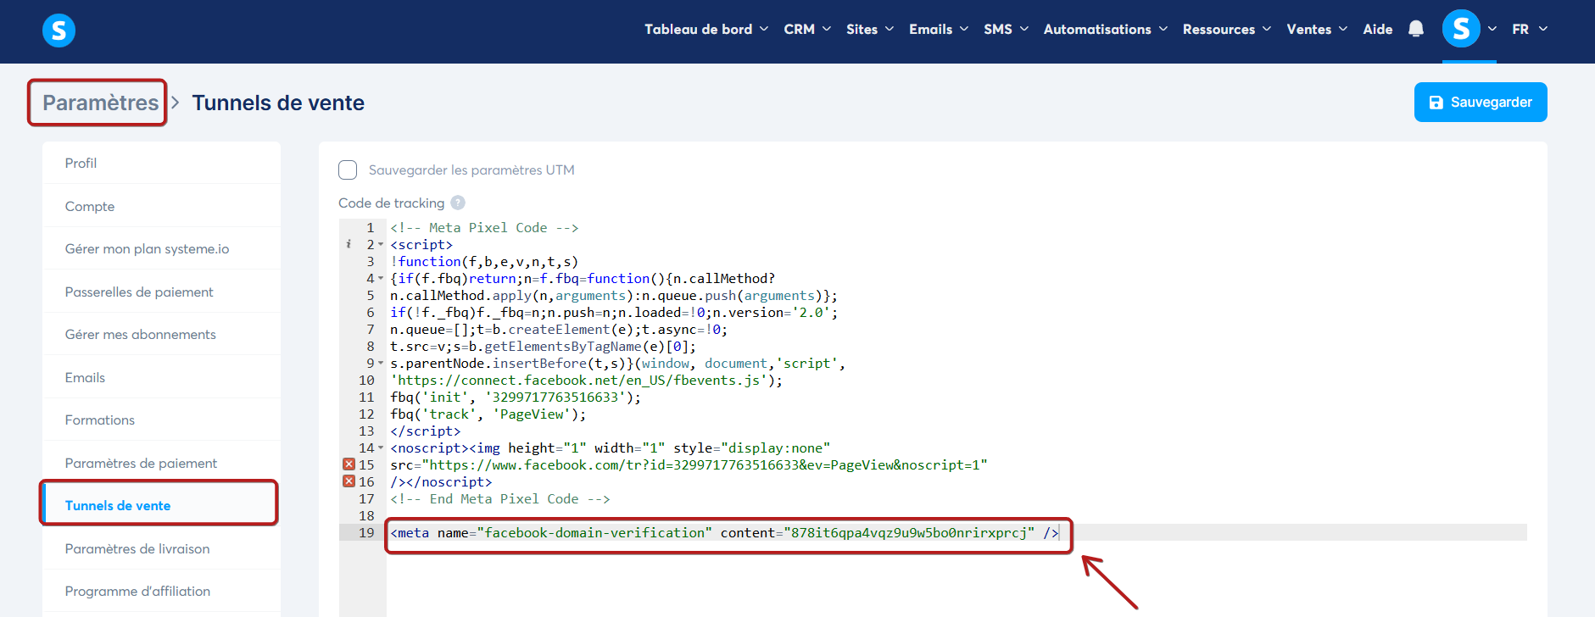This screenshot has width=1595, height=617.
Task: Open the Sites dropdown menu
Action: click(x=870, y=29)
